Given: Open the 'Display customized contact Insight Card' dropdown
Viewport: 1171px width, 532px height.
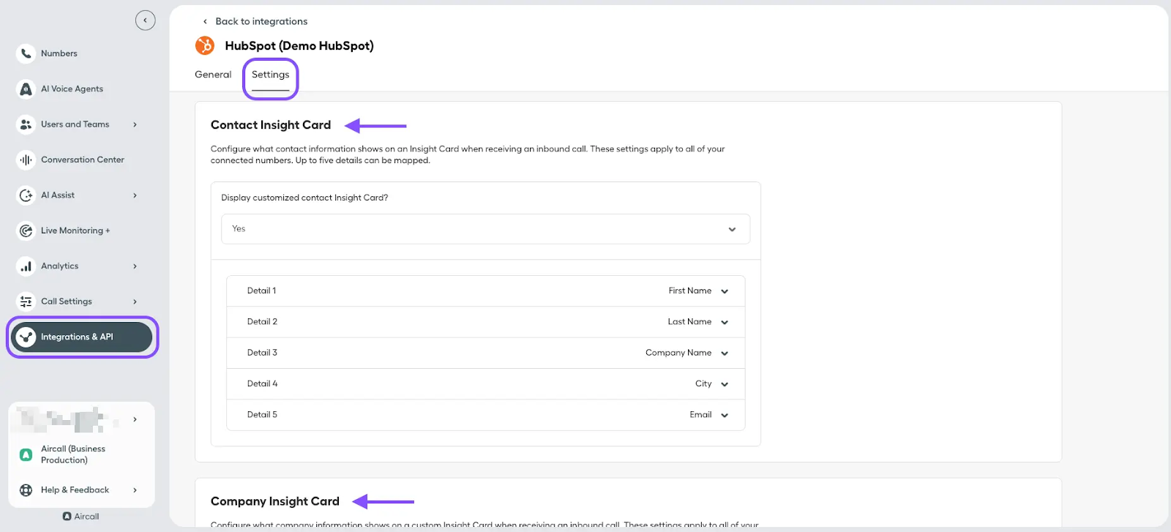Looking at the screenshot, I should tap(485, 229).
